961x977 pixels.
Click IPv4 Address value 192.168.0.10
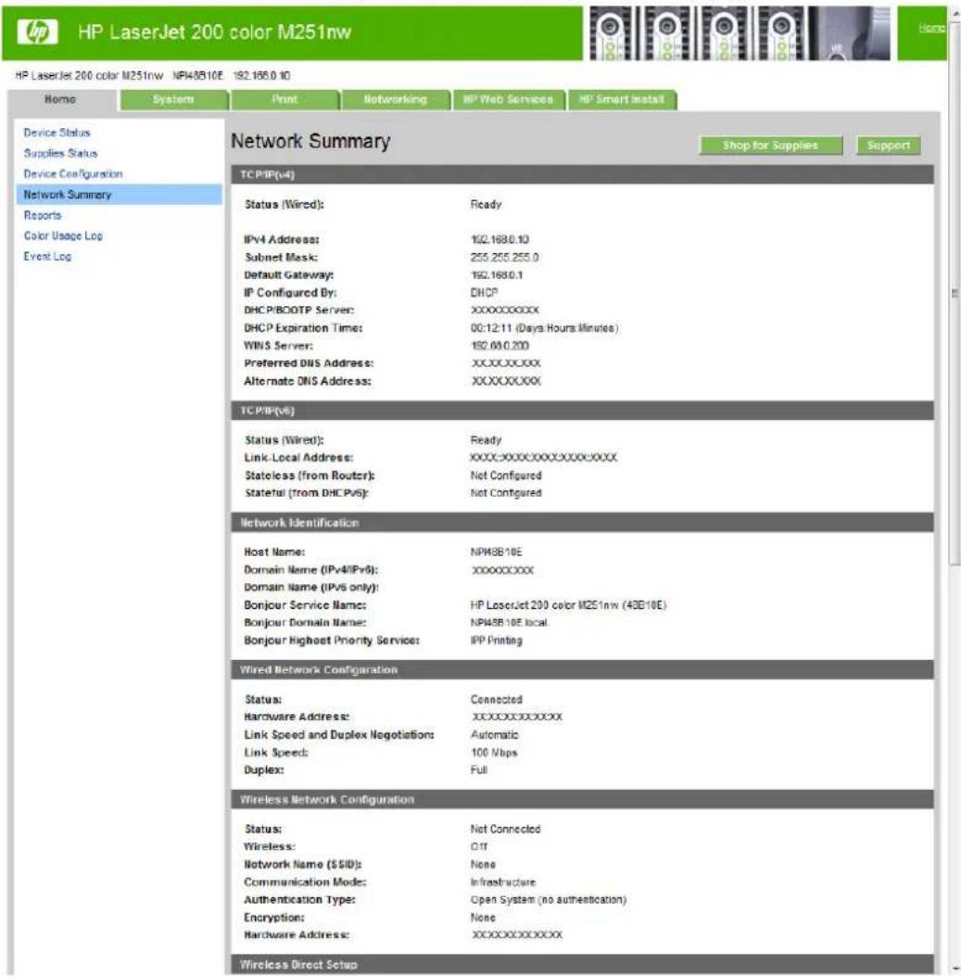pos(500,239)
